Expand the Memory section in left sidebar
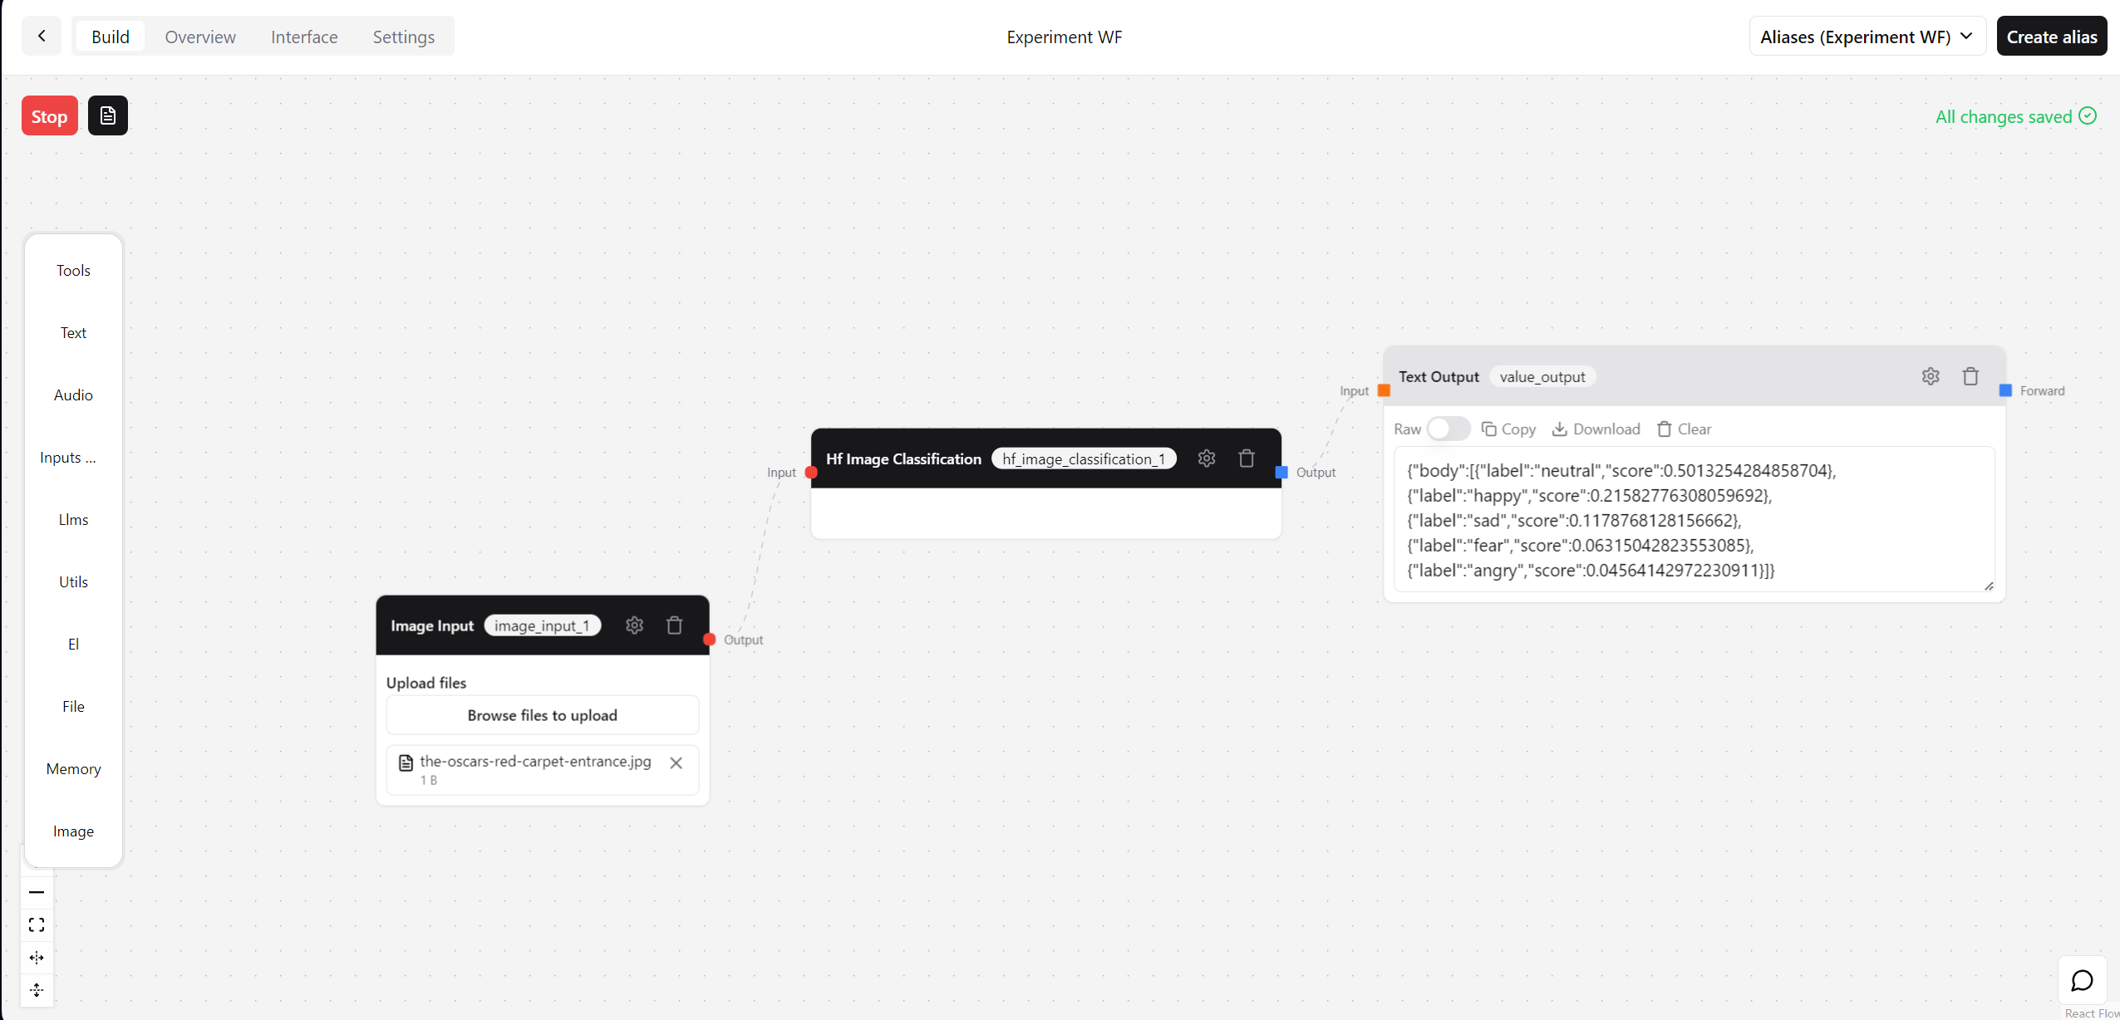Viewport: 2120px width, 1020px height. pos(73,768)
